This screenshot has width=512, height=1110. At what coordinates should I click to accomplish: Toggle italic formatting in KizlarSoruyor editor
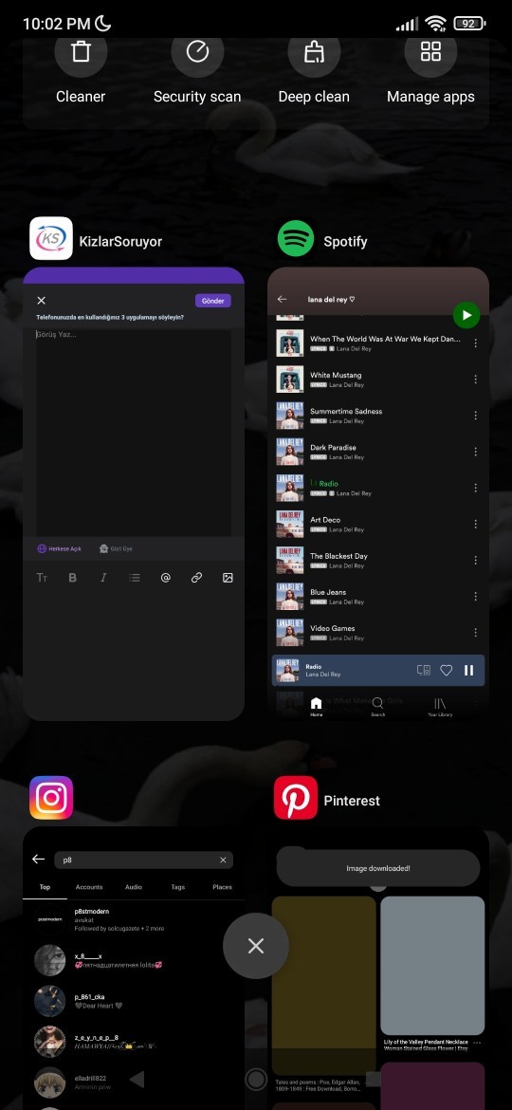(103, 578)
